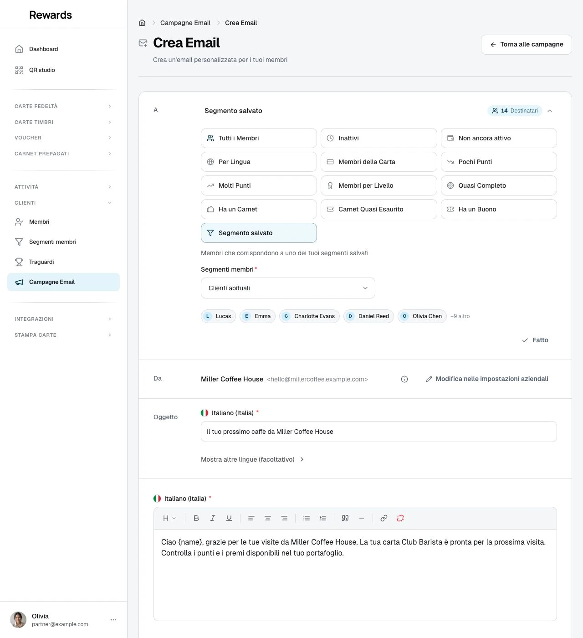Open the user menu three-dots icon
583x638 pixels.
(113, 620)
